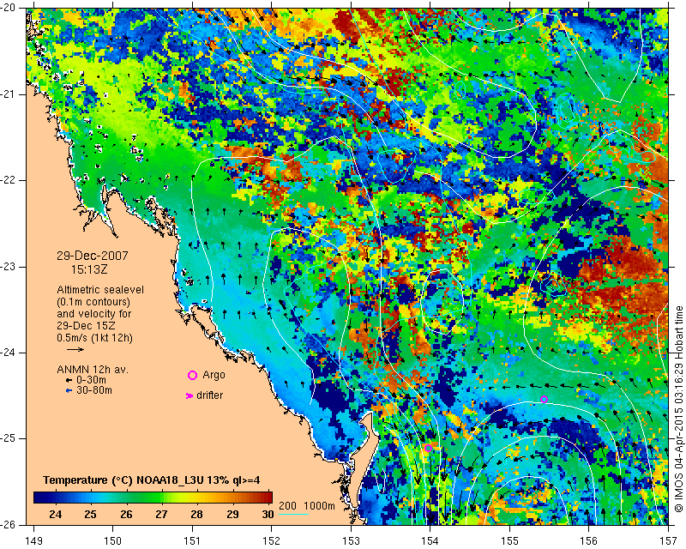Image resolution: width=686 pixels, height=549 pixels.
Task: Click the 'Argo' legend text
Action: coord(214,375)
